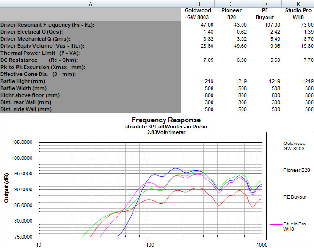314x248 pixels.
Task: Select the Dist. rear Wall label cell
Action: pos(90,102)
